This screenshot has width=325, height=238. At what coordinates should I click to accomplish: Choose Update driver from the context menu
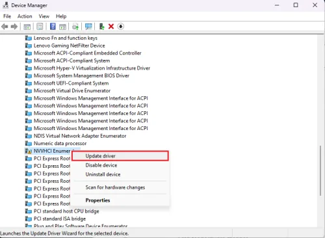point(120,156)
